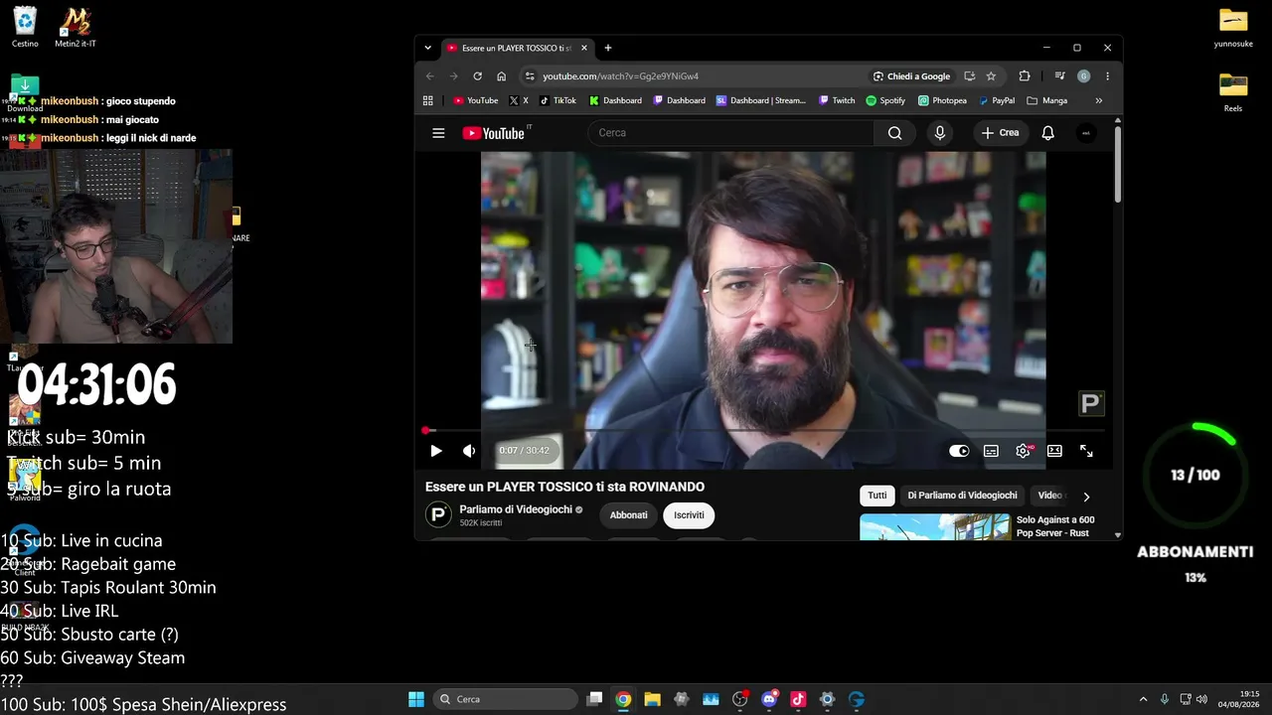Focus the Chrome address bar URL

620,76
